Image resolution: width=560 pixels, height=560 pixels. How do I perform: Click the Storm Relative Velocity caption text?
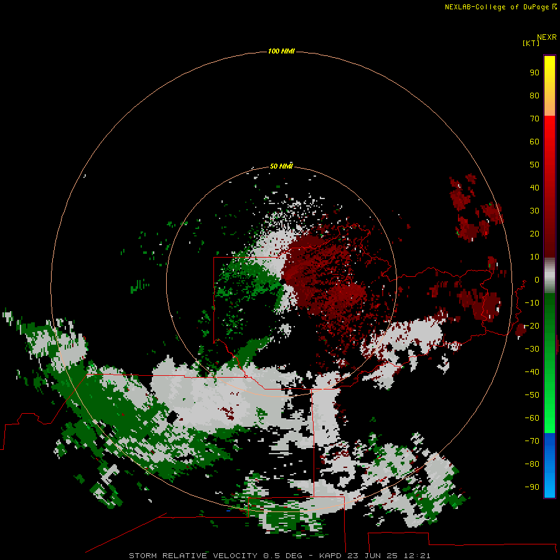[x=279, y=556]
